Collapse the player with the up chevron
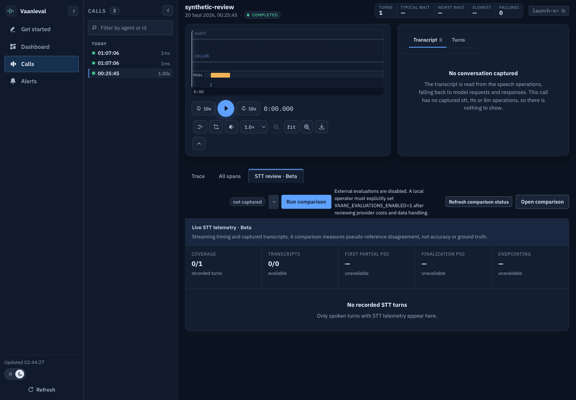 click(x=199, y=144)
